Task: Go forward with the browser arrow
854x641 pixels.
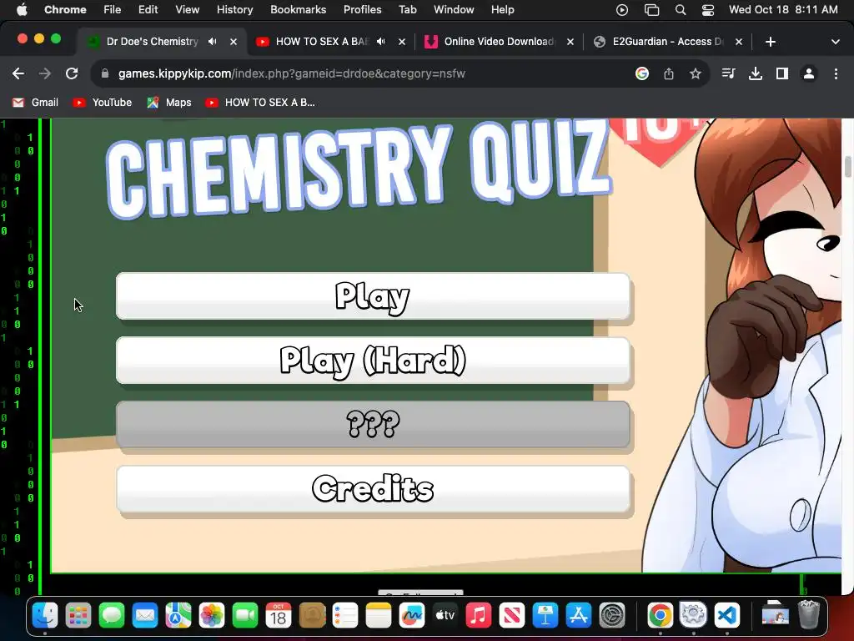Action: 45,73
